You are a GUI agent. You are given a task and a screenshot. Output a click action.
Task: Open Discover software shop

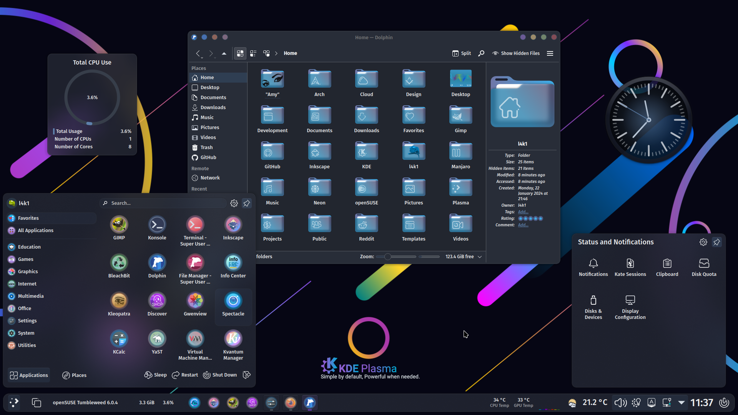coord(157,304)
